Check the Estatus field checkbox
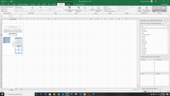 click(141, 36)
